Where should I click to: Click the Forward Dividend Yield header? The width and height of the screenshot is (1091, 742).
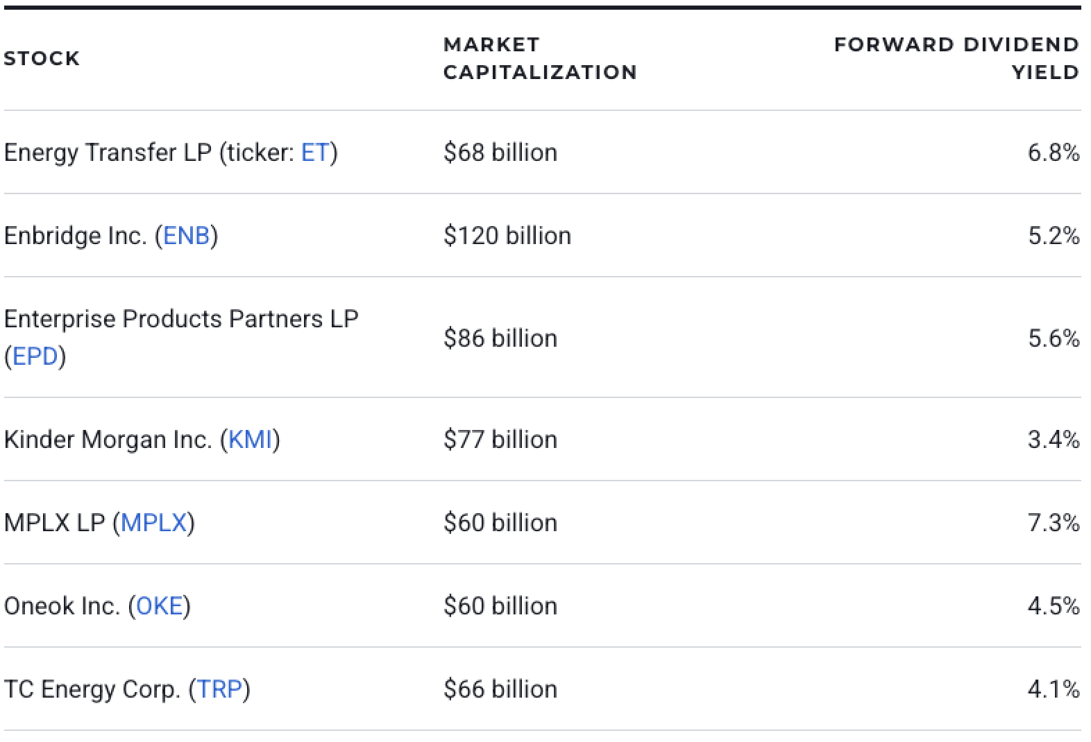point(956,58)
